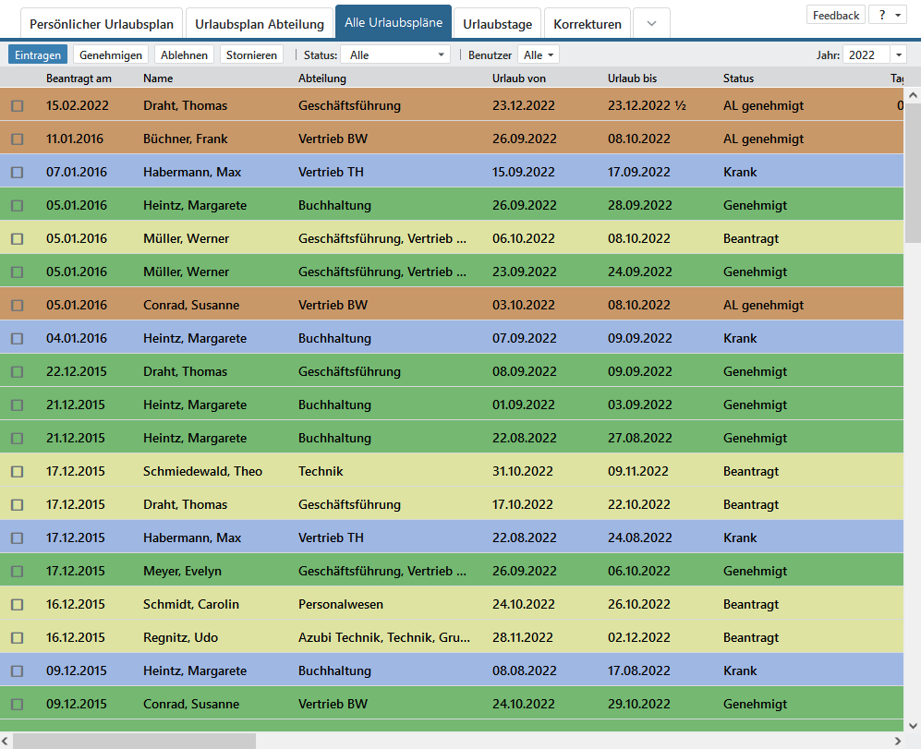This screenshot has height=749, width=921.
Task: Click the Stornieren button
Action: click(x=253, y=55)
